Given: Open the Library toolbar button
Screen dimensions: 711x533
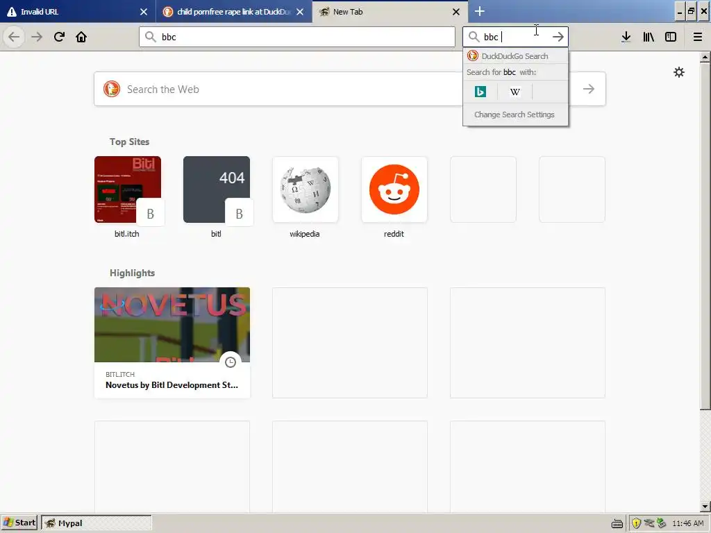Looking at the screenshot, I should coord(649,37).
